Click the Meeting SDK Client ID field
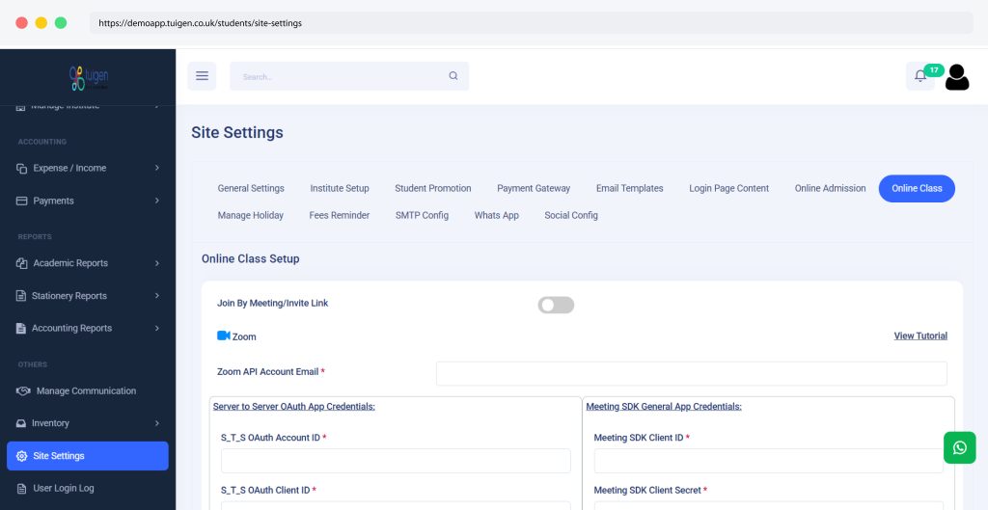 point(768,461)
